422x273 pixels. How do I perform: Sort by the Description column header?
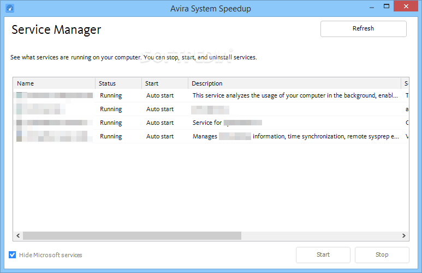click(294, 83)
